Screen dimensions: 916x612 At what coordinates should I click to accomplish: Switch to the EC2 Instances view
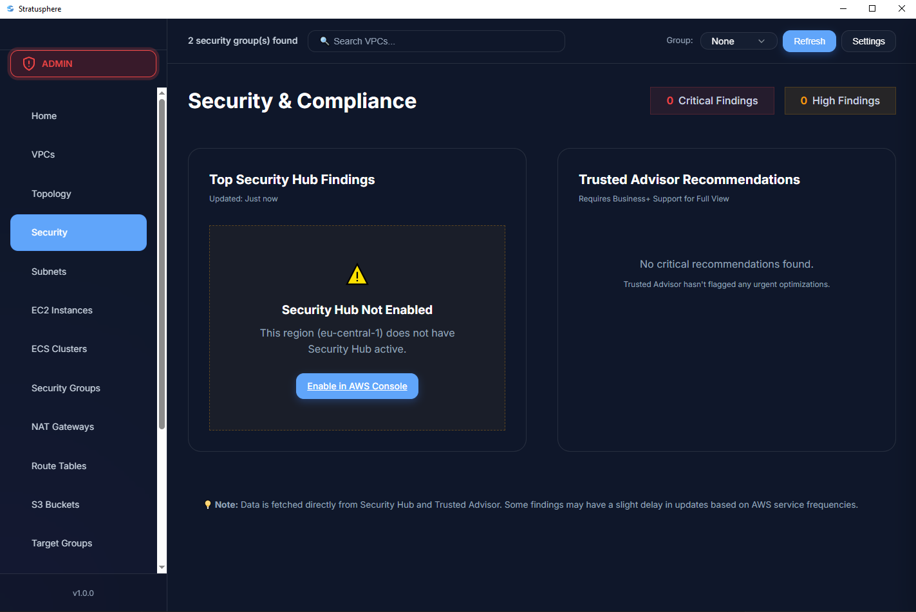(62, 310)
